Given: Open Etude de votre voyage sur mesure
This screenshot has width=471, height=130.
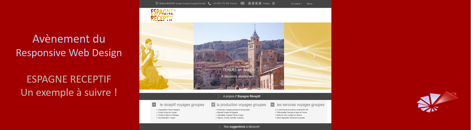Looking at the screenshot, I should coord(289,115).
